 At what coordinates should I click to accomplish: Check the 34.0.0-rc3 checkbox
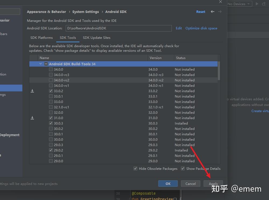point(51,75)
